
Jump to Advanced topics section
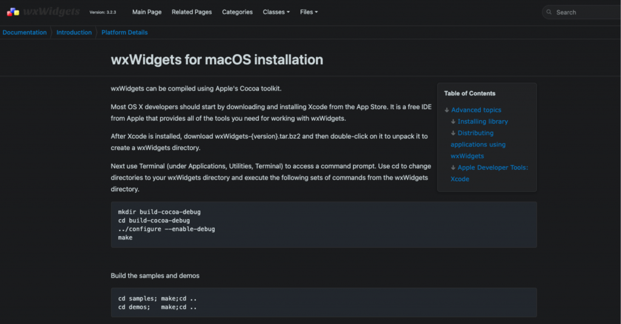coord(476,110)
